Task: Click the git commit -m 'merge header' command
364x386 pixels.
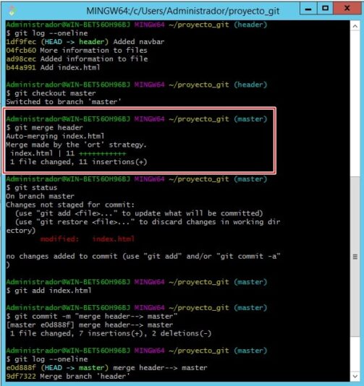Action: [92, 317]
